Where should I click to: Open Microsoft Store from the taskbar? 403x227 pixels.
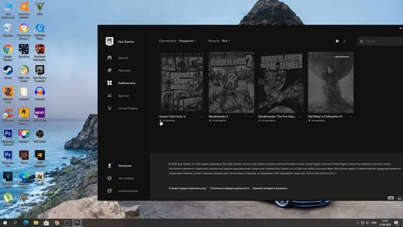[46, 223]
